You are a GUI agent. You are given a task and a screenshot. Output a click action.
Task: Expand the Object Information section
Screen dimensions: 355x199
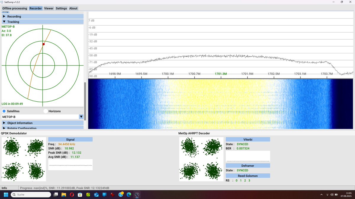43,123
